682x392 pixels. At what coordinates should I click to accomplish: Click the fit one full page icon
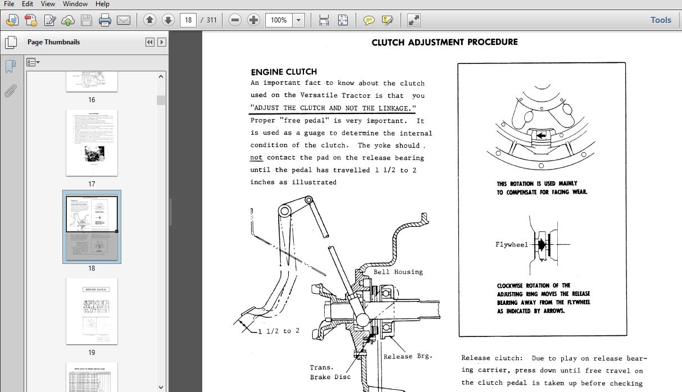point(343,20)
